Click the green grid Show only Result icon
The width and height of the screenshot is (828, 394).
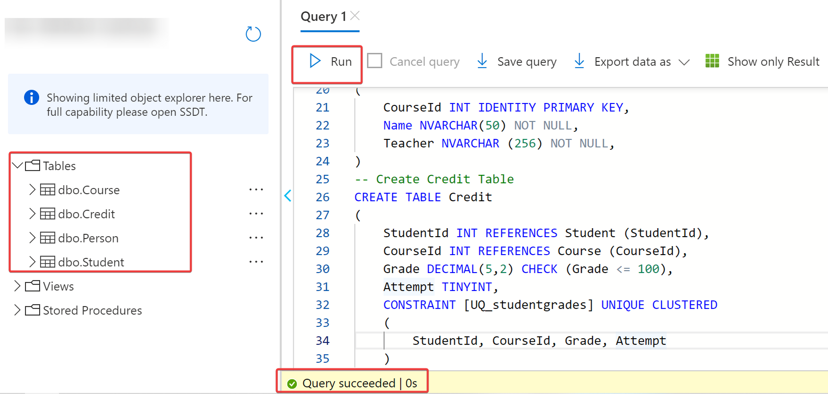pos(712,61)
